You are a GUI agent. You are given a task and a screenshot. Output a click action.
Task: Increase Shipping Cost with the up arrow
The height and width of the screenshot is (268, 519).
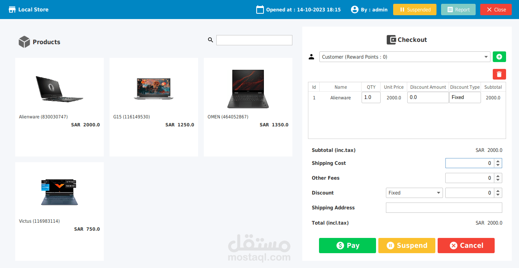pyautogui.click(x=498, y=161)
